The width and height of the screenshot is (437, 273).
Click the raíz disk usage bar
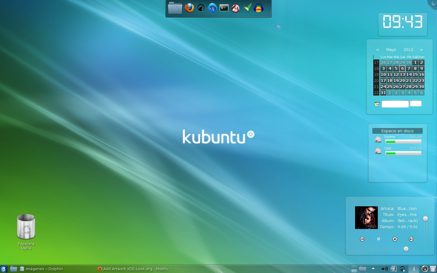(x=403, y=153)
